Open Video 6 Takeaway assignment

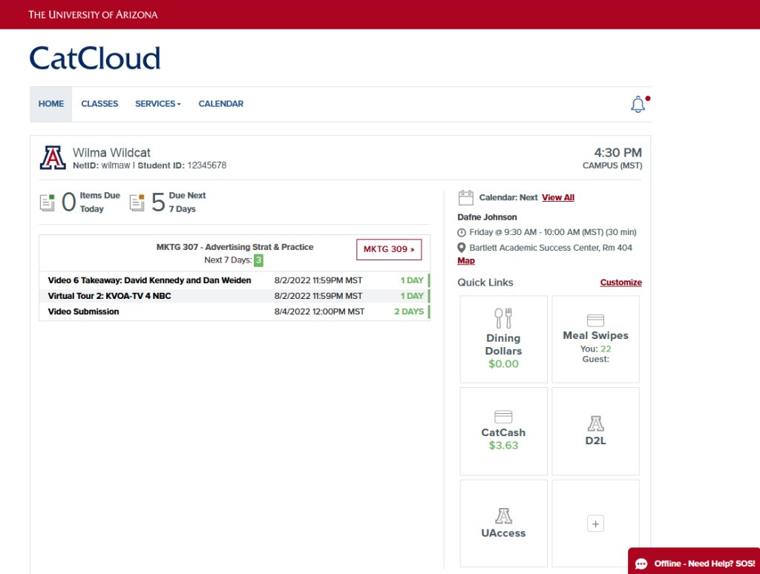tap(149, 280)
